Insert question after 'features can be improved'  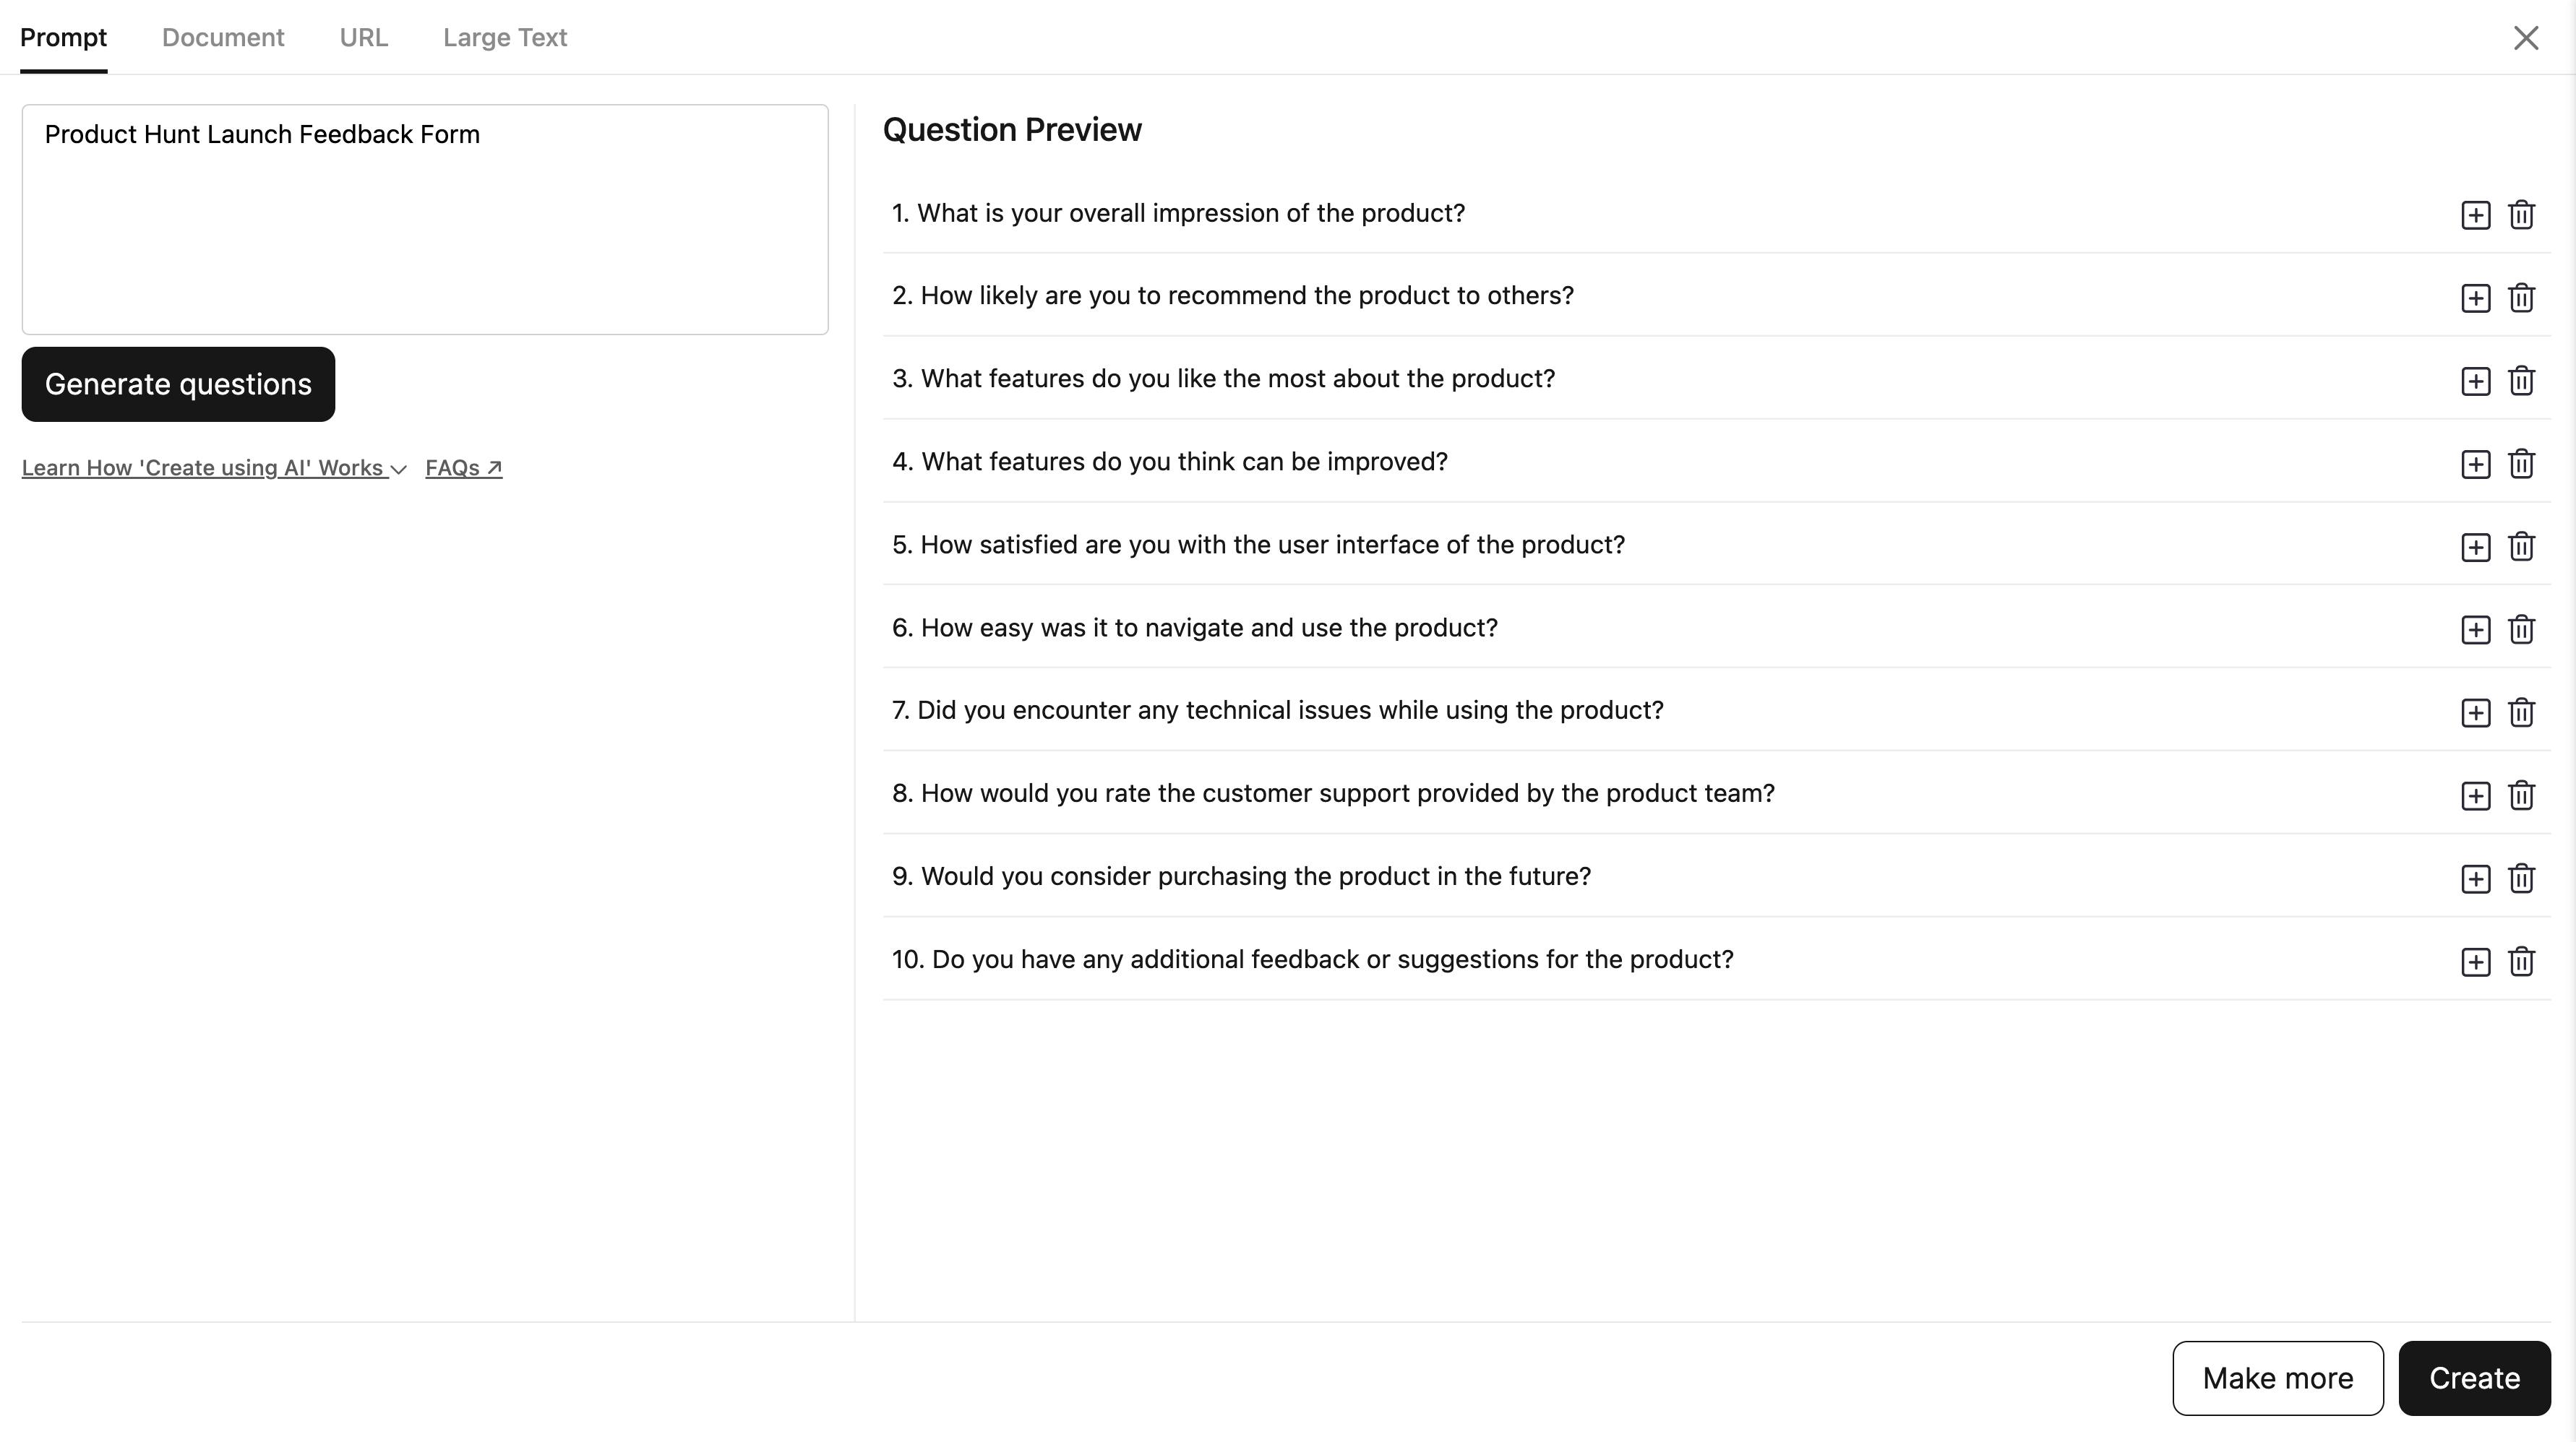pyautogui.click(x=2475, y=464)
